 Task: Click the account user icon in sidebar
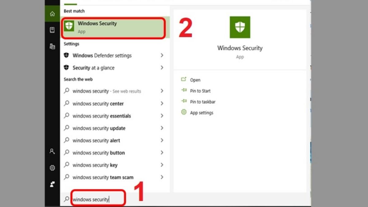[52, 151]
